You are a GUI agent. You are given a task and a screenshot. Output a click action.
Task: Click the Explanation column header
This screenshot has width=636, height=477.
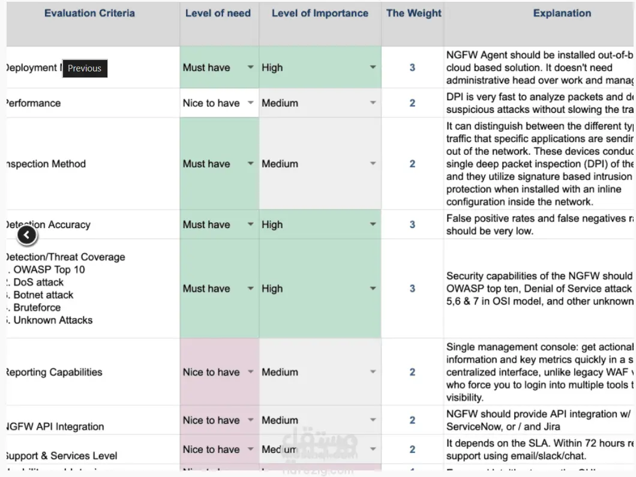click(x=562, y=13)
